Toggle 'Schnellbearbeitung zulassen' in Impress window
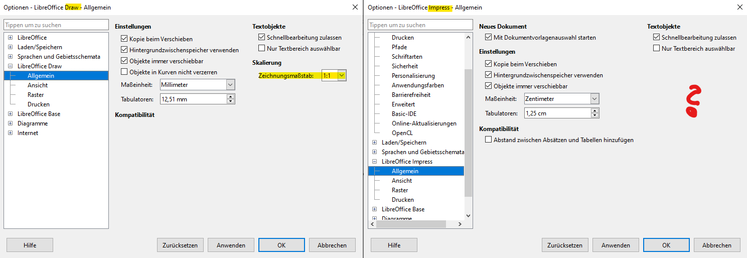 [x=656, y=37]
